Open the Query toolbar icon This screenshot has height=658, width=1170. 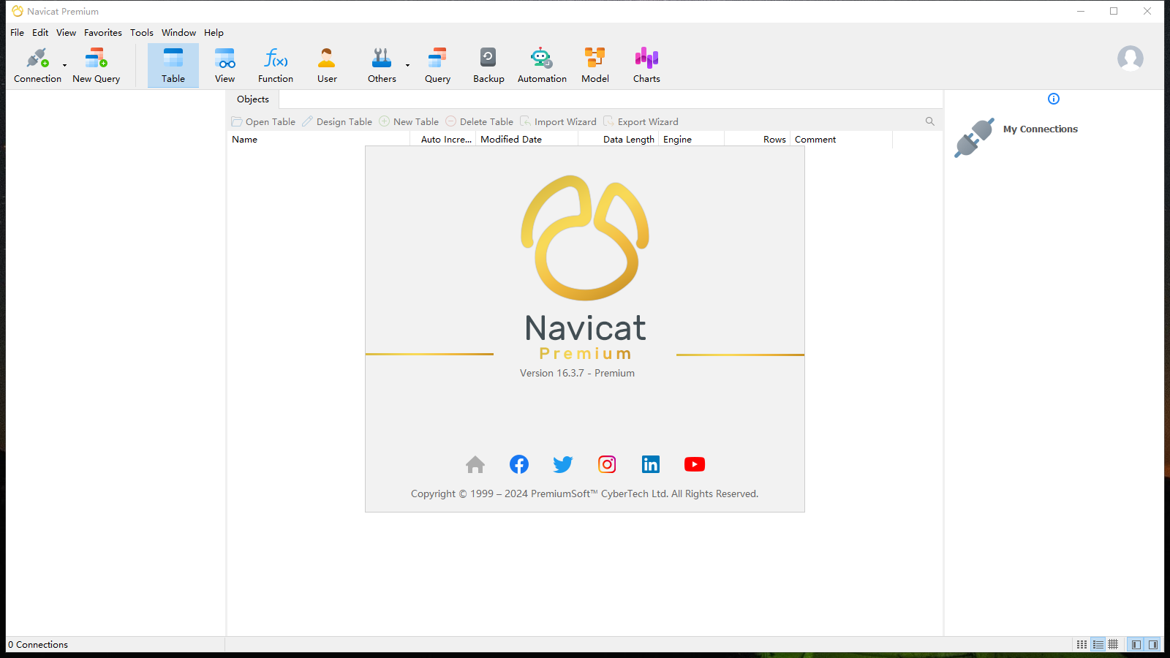point(437,65)
